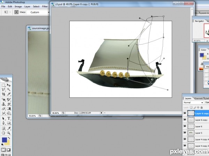The image size is (209, 156).
Task: Select the Clone Stamp tool
Action: 3,104
